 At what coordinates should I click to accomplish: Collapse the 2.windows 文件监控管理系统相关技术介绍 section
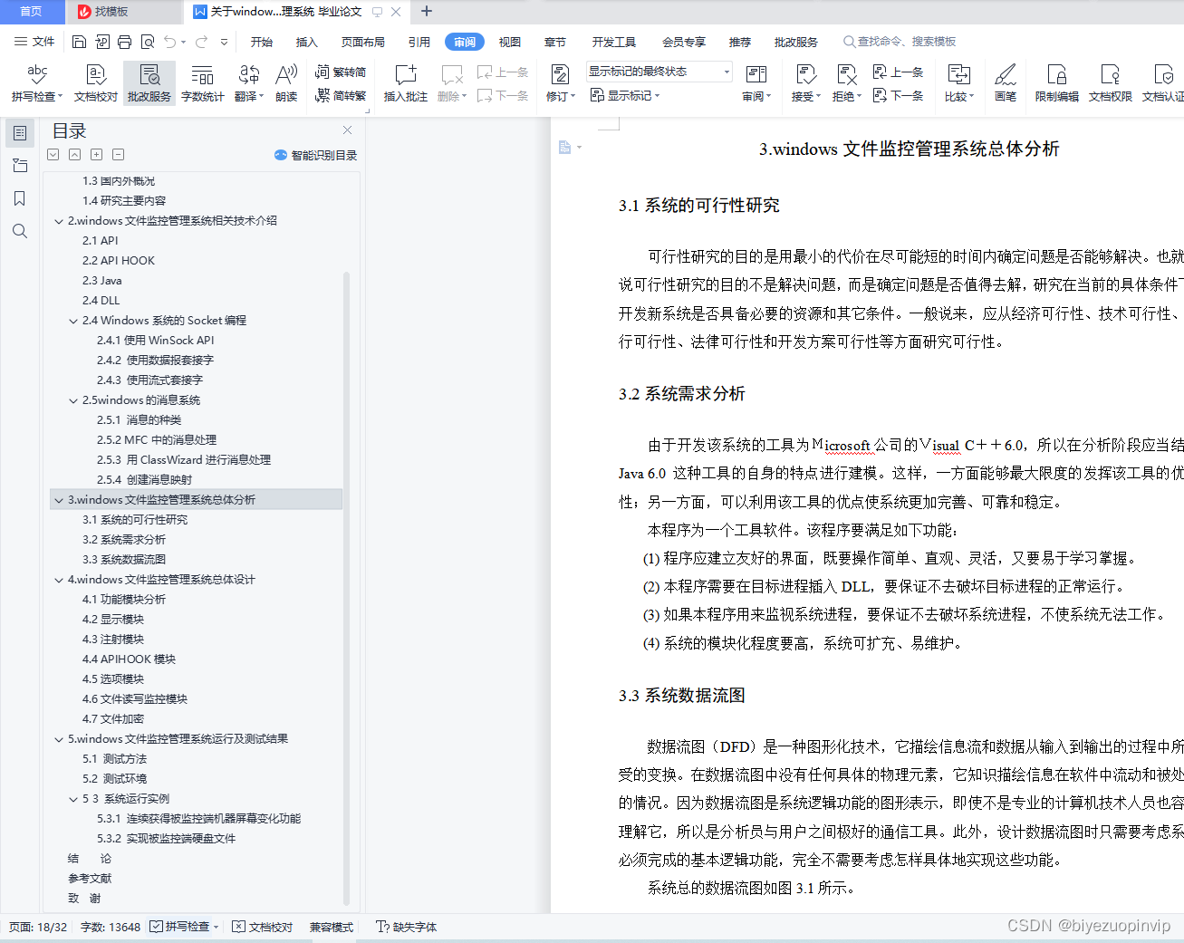[x=59, y=221]
